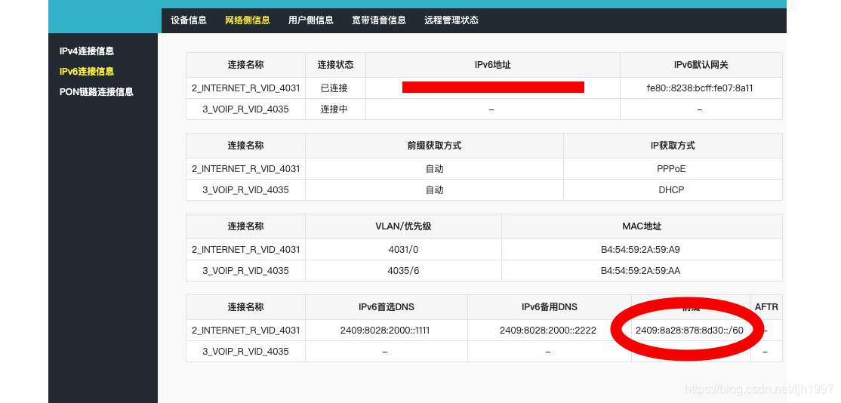Click the DHCP cell
Viewport: 841px width, 403px height.
tap(671, 190)
